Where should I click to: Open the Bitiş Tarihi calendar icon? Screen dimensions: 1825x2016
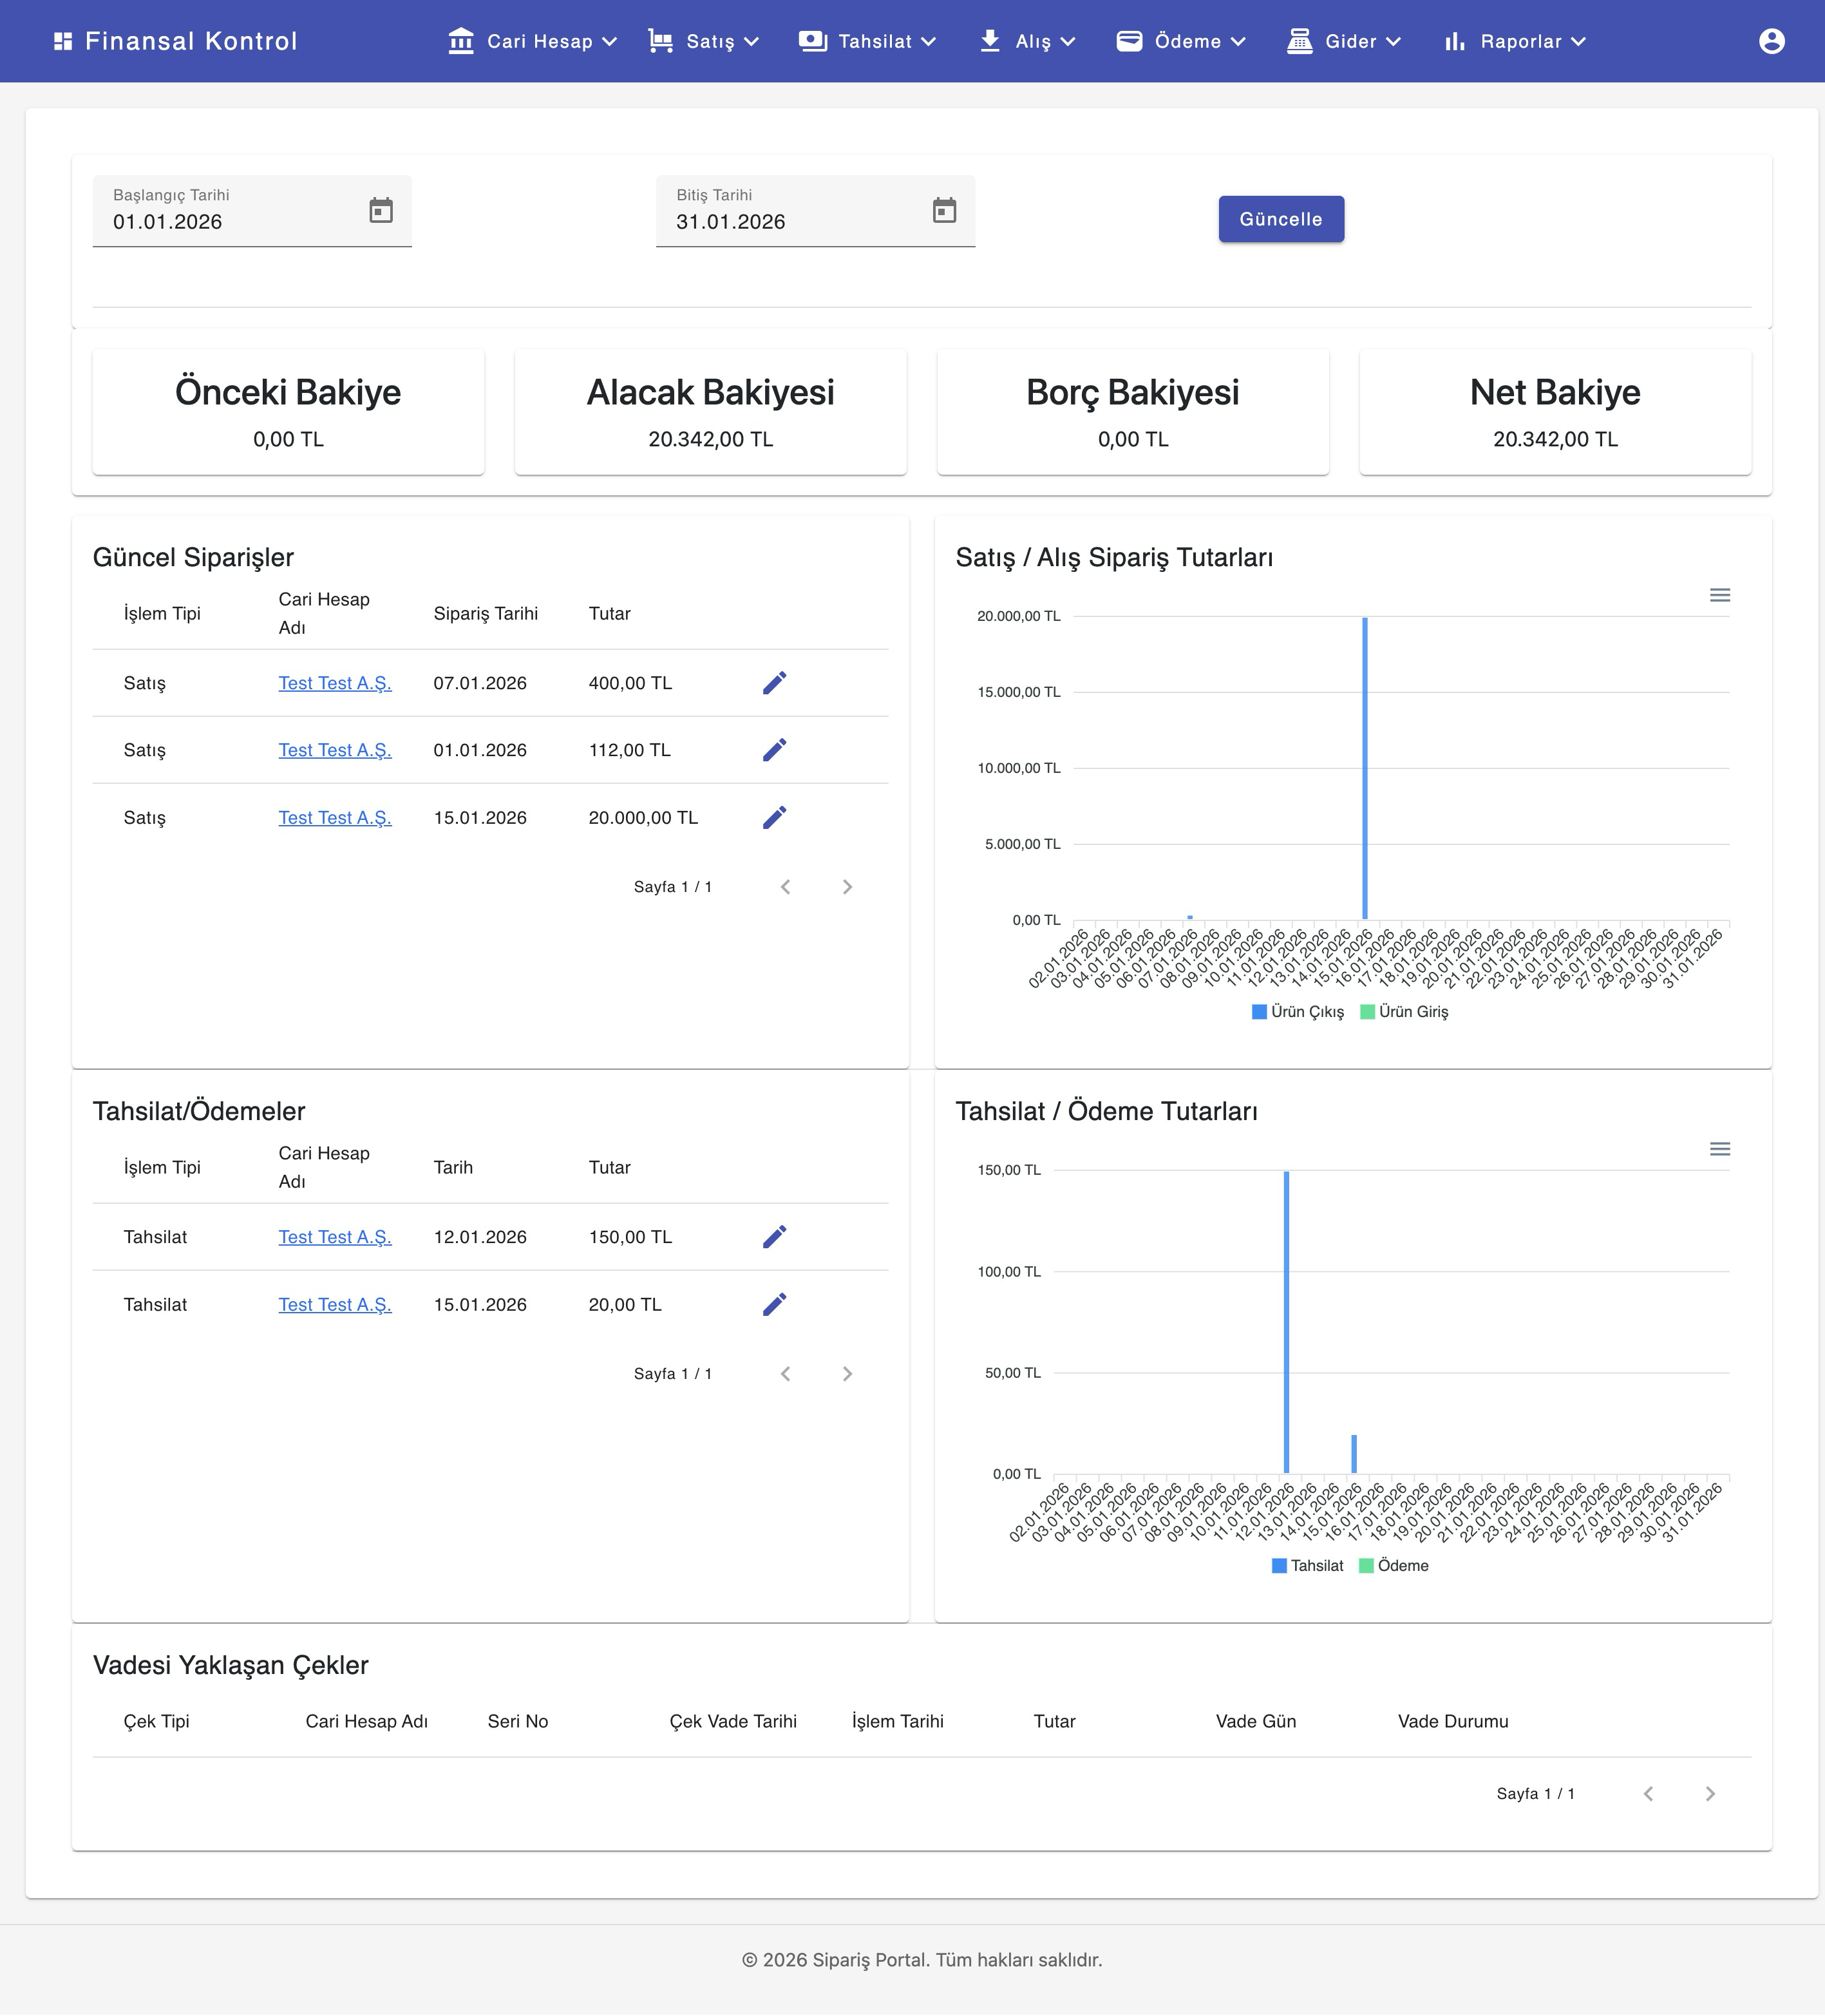pyautogui.click(x=944, y=211)
